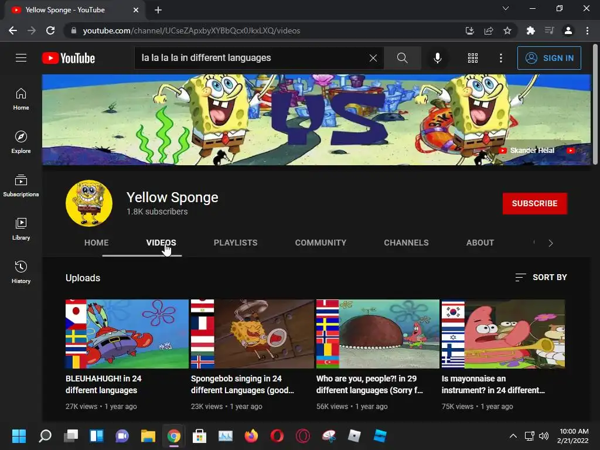
Task: Open Library in sidebar
Action: pyautogui.click(x=21, y=229)
